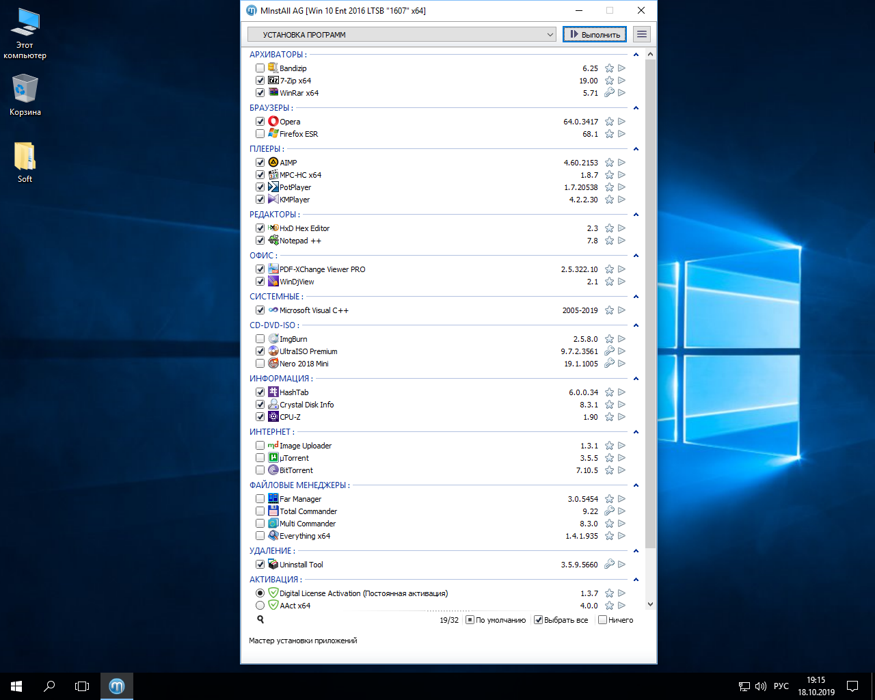Click the Notepad ++ app icon
Viewport: 875px width, 700px height.
pyautogui.click(x=273, y=240)
